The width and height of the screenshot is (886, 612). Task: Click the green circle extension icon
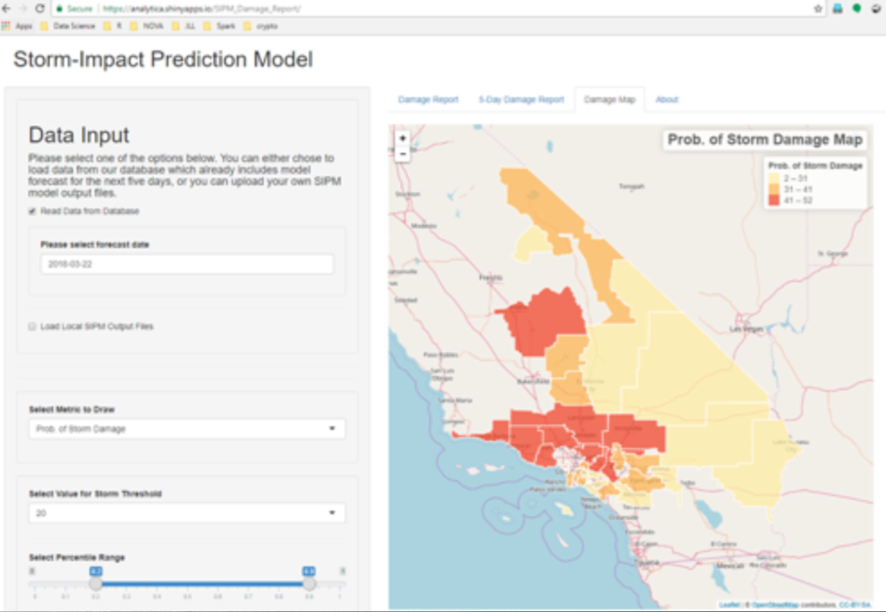(857, 9)
